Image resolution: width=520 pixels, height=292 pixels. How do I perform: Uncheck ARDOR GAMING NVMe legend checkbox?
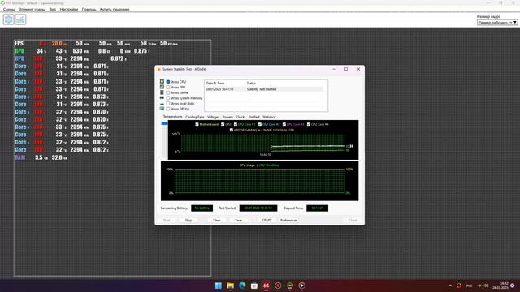click(x=232, y=130)
